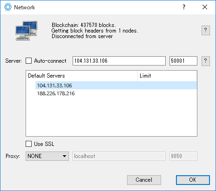
Task: Tick the Use SSL checkbox
Action: 29,144
